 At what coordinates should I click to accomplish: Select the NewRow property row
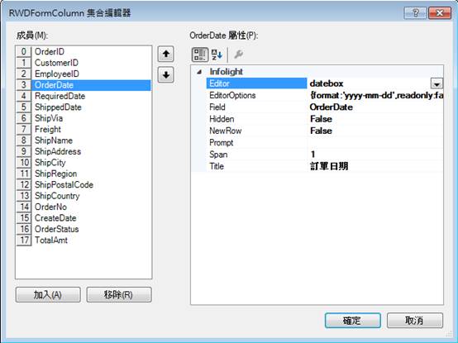tap(317, 131)
